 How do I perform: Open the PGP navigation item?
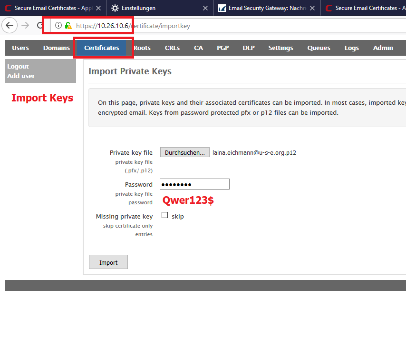[222, 48]
